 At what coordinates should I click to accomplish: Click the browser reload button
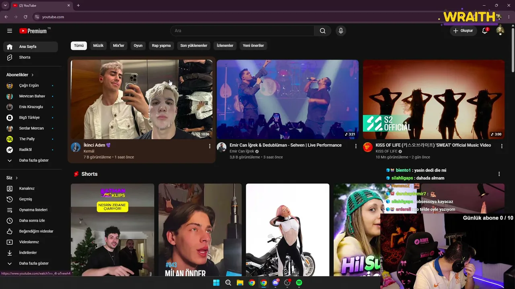pos(25,17)
